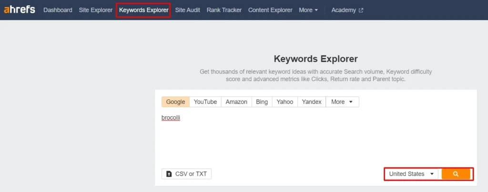Click the orange search magnifier button
Viewport: 488px width, 192px height.
click(x=456, y=174)
